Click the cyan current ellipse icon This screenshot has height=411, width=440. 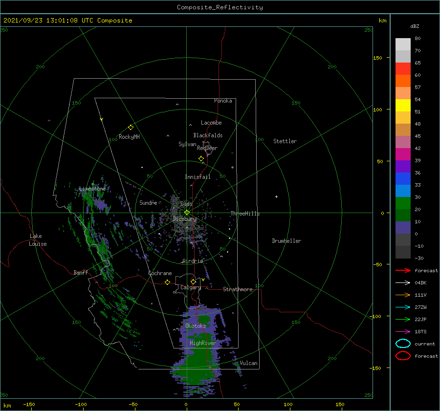(x=403, y=344)
